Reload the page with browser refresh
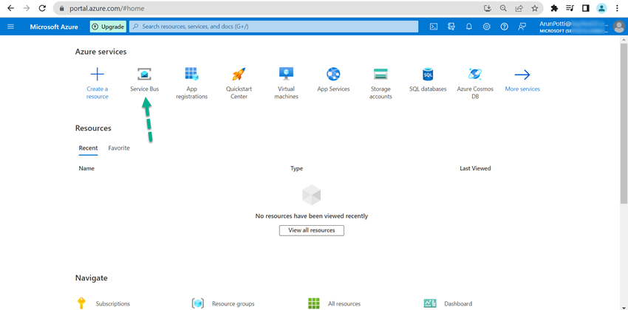 coord(42,8)
